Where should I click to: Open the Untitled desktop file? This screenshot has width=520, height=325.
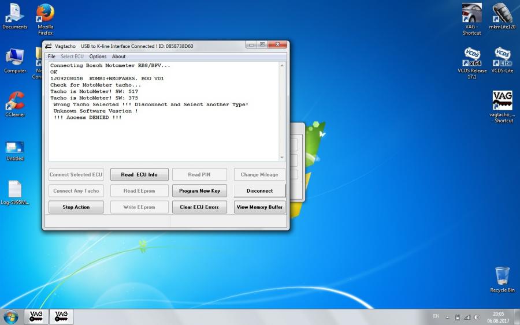pyautogui.click(x=15, y=147)
